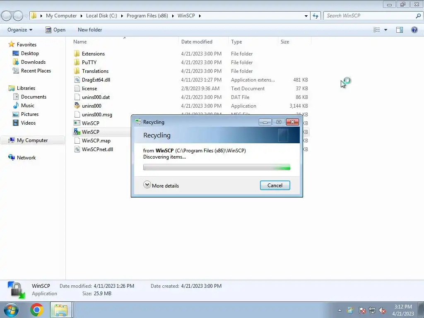
Task: Select the unins000 application icon
Action: [77, 106]
